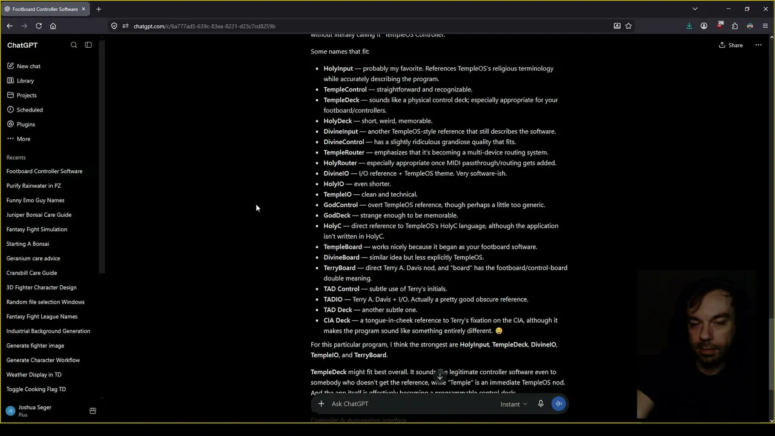Image resolution: width=775 pixels, height=436 pixels.
Task: Collapse the ChatGPT sidebar
Action: 88,45
